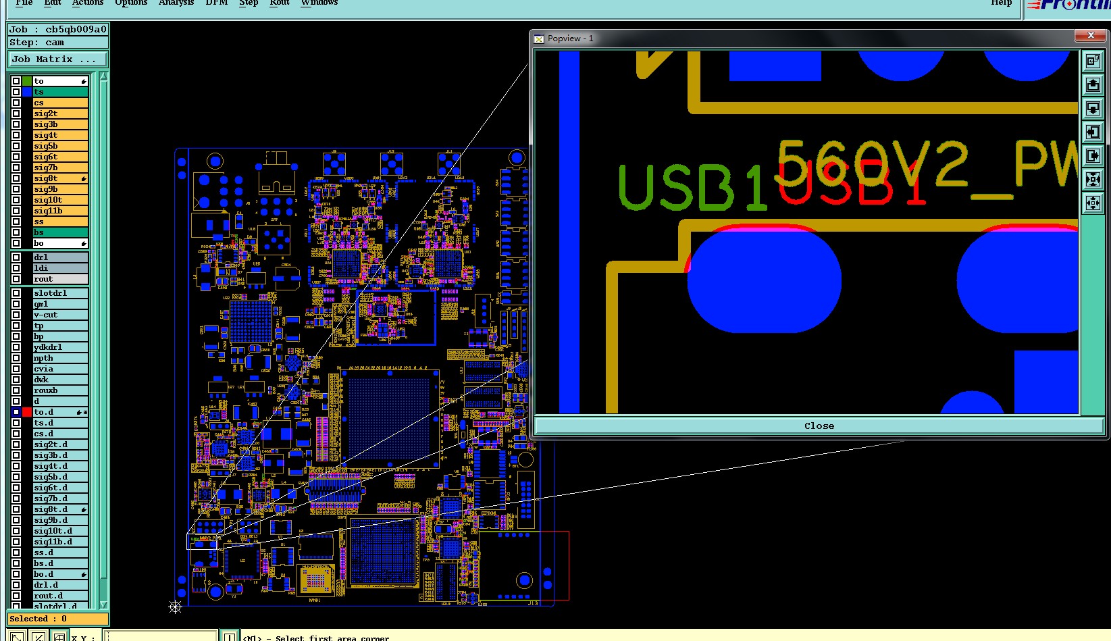
Task: Select the ss layer row
Action: tap(61, 222)
